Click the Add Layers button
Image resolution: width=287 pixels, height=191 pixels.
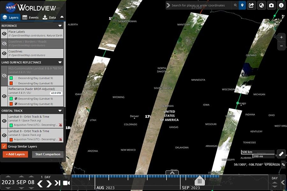15,154
